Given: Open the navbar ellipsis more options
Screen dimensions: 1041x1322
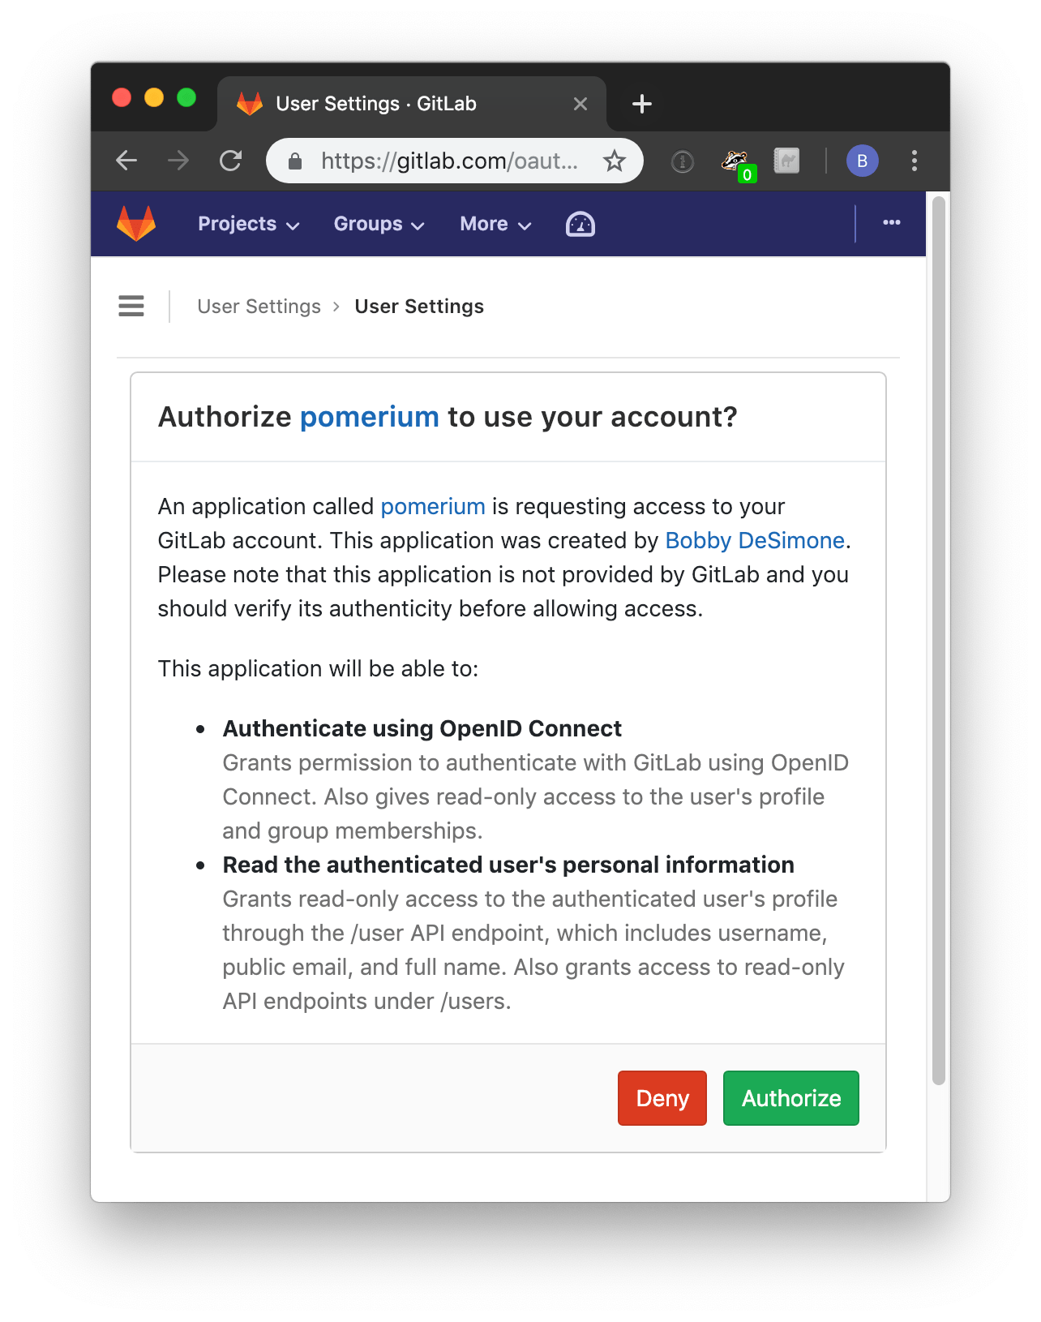Looking at the screenshot, I should click(892, 223).
